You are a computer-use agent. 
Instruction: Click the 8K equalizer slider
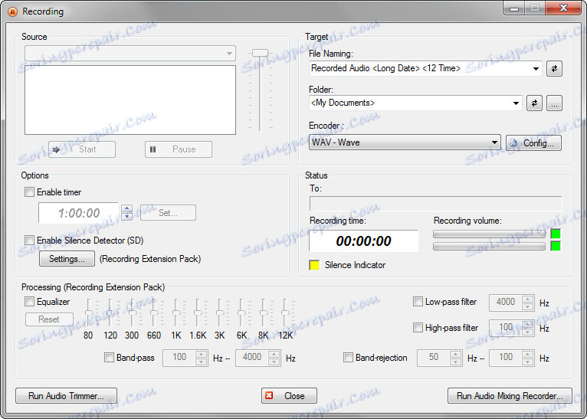[x=264, y=313]
